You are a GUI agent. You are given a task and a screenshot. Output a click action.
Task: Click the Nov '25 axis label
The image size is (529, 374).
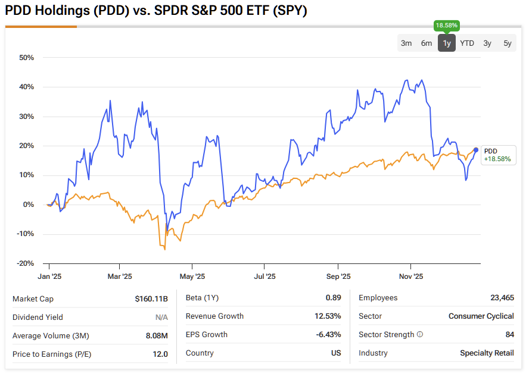[410, 276]
